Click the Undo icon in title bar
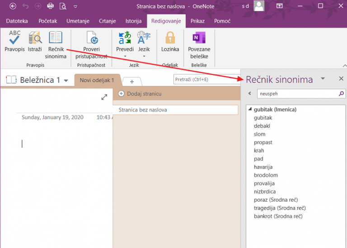Screen dimensions: 347x248 (x=25, y=6)
